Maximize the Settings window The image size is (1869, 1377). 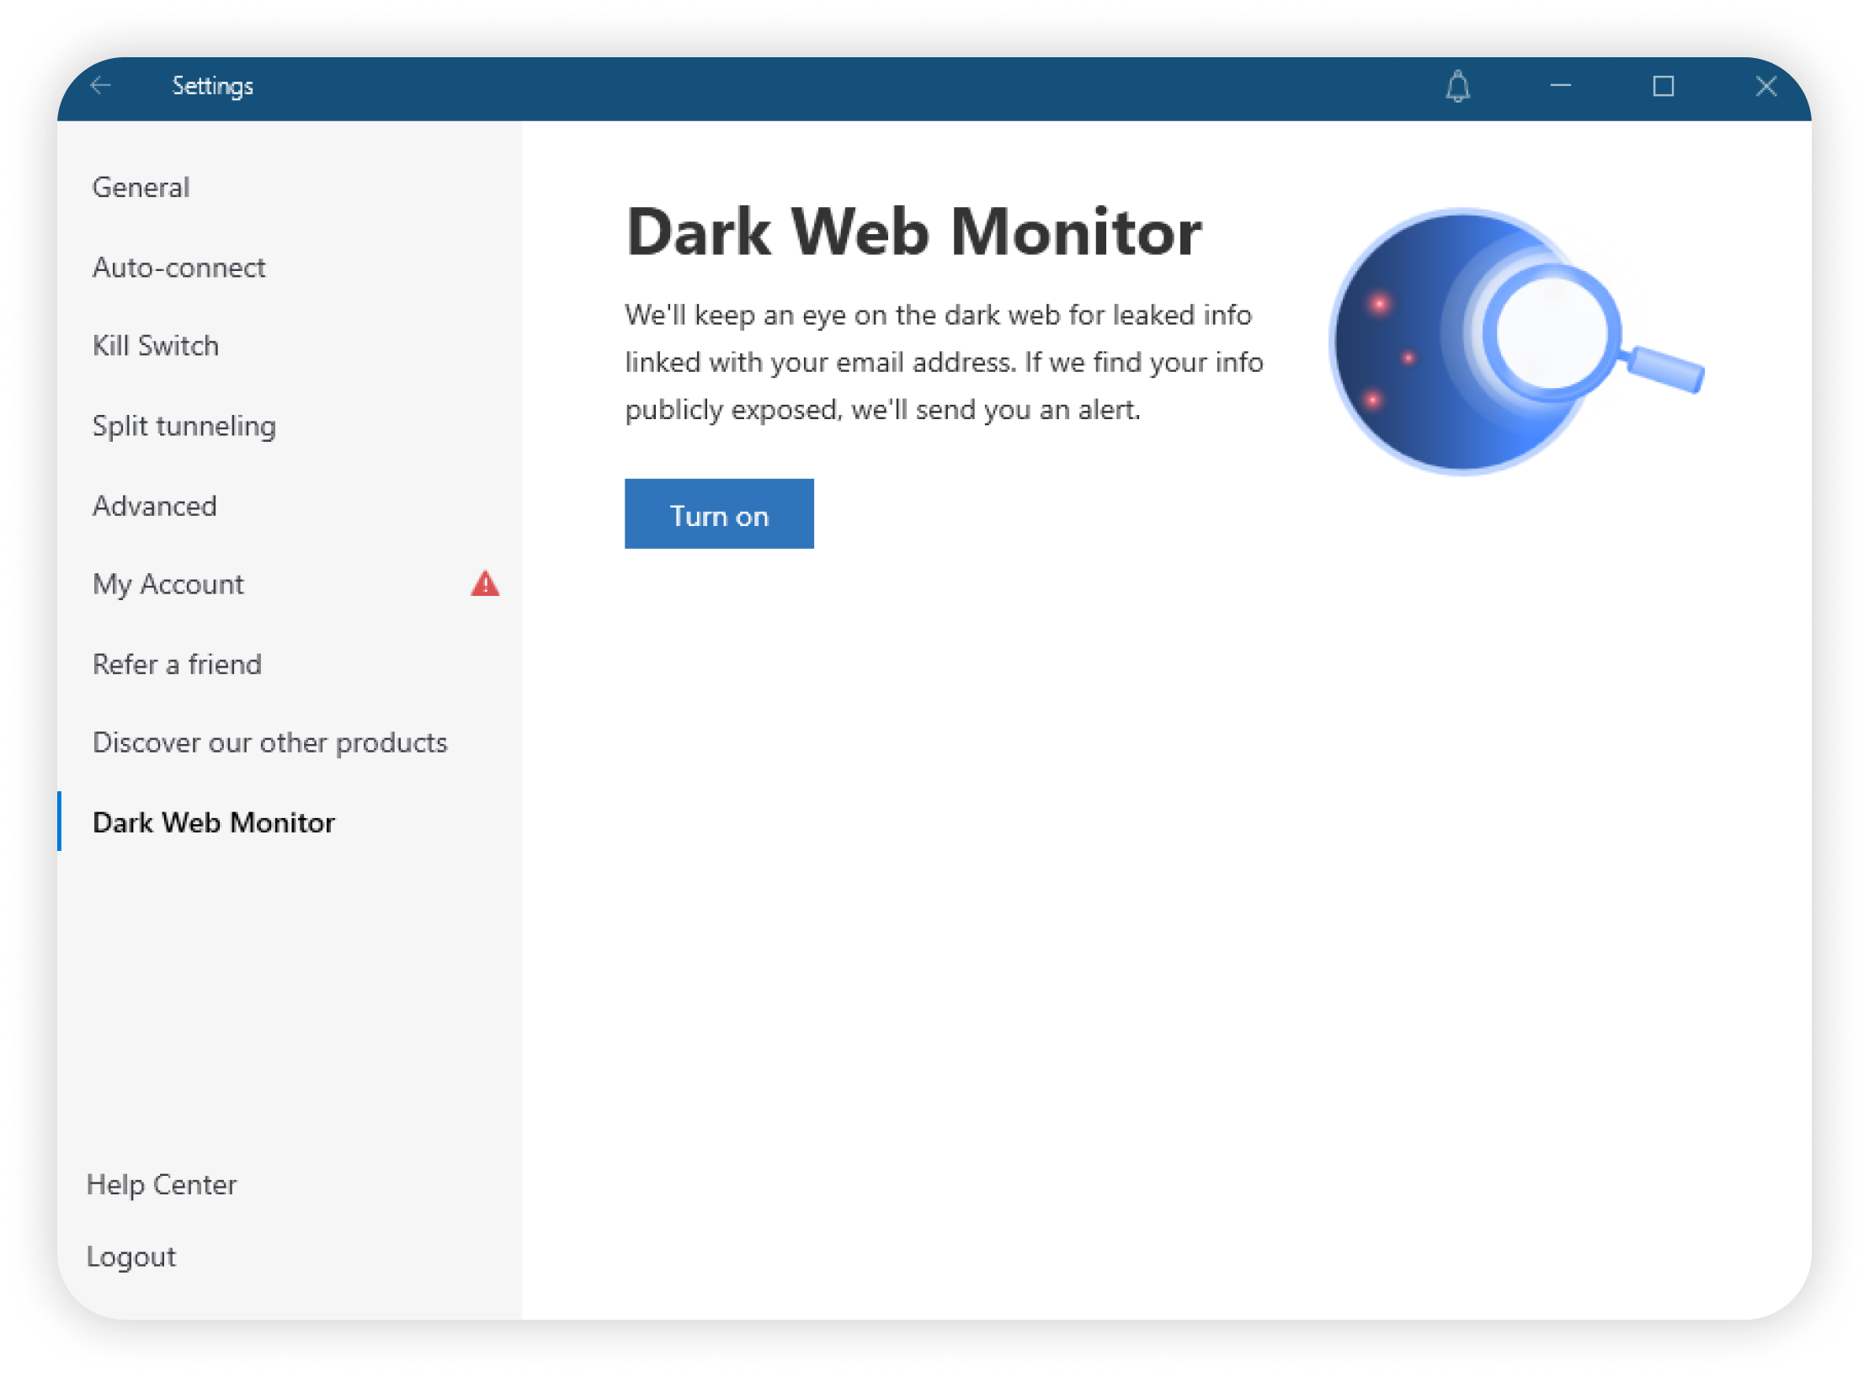point(1663,87)
